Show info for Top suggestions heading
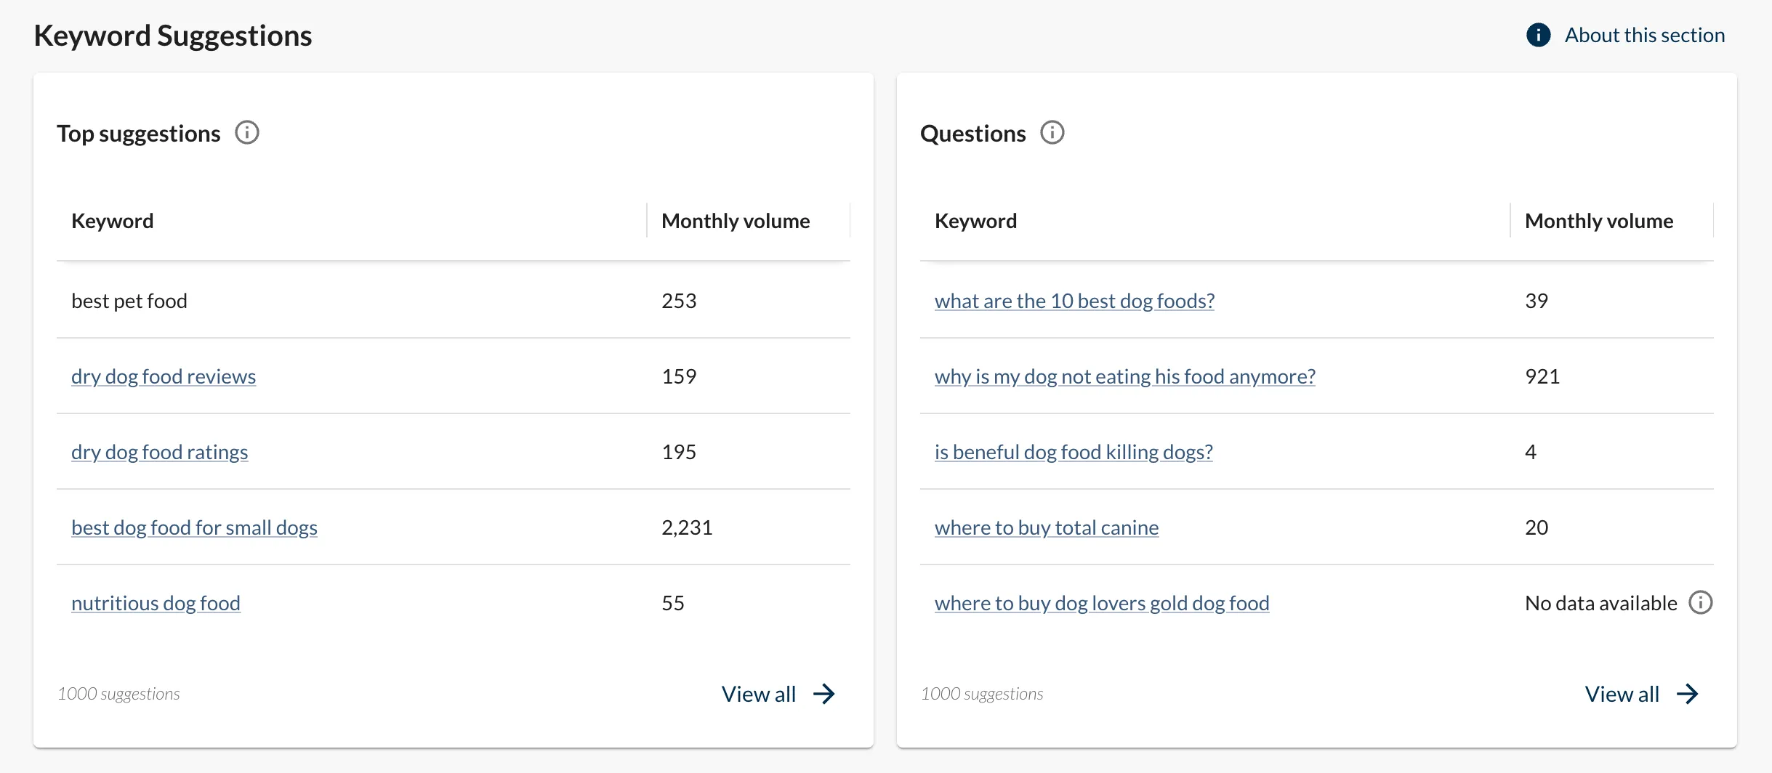The image size is (1772, 773). tap(247, 133)
